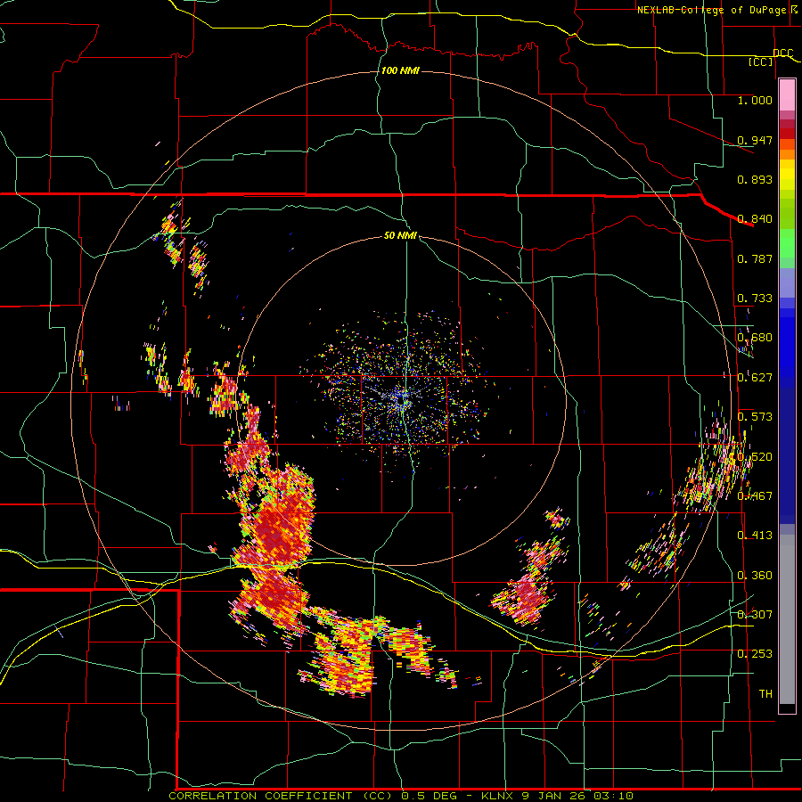Click the [CC] legend heading

pos(761,61)
